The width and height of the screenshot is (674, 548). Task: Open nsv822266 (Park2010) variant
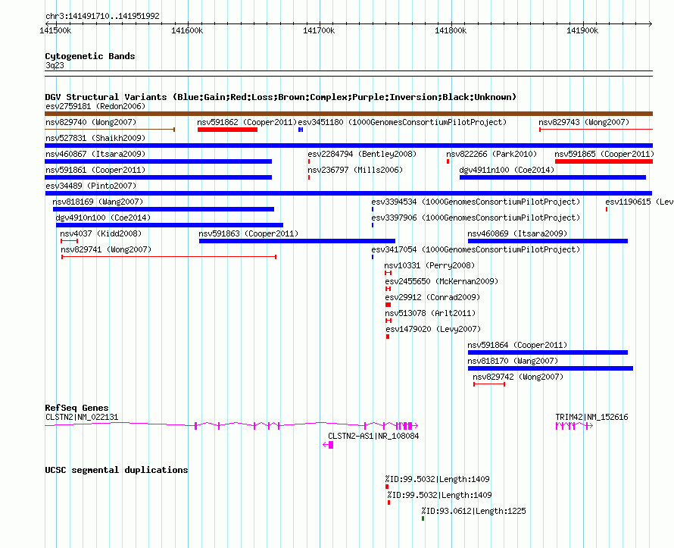coord(491,154)
